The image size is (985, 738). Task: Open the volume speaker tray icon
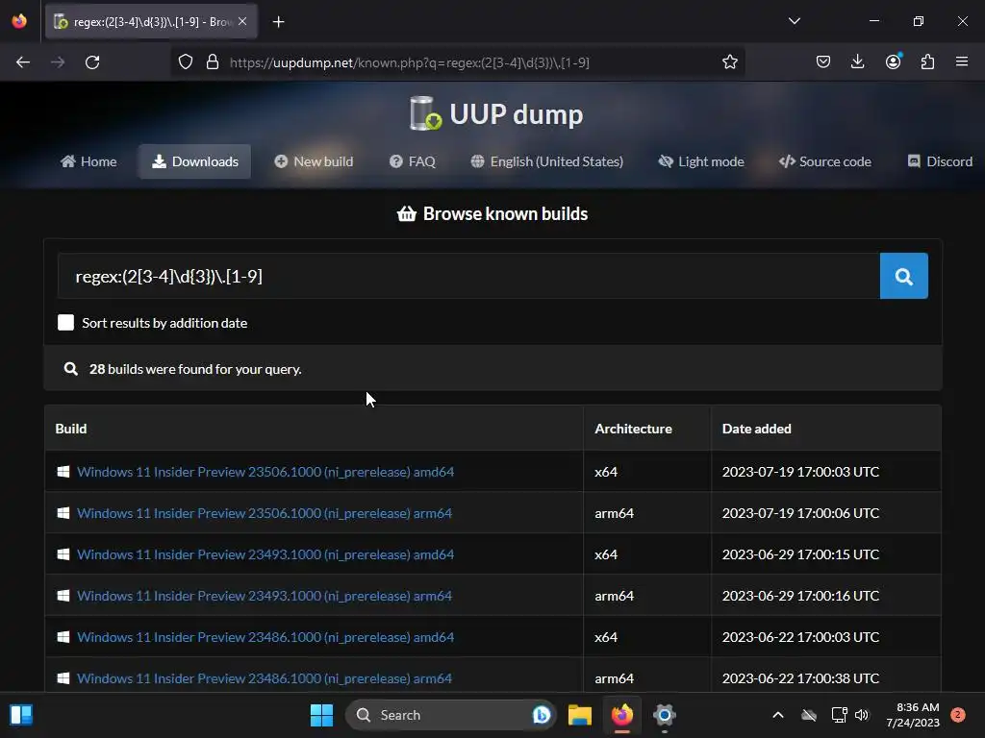pyautogui.click(x=862, y=715)
